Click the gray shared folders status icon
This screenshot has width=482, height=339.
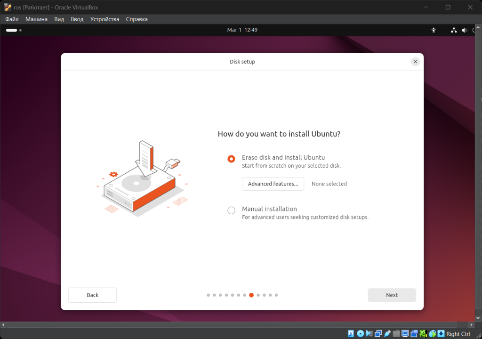point(396,334)
